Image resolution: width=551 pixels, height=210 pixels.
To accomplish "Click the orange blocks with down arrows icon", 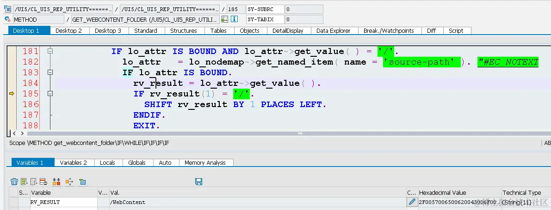I will (x=56, y=181).
